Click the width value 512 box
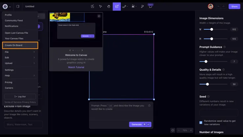The image size is (243, 137). [x=234, y=29]
